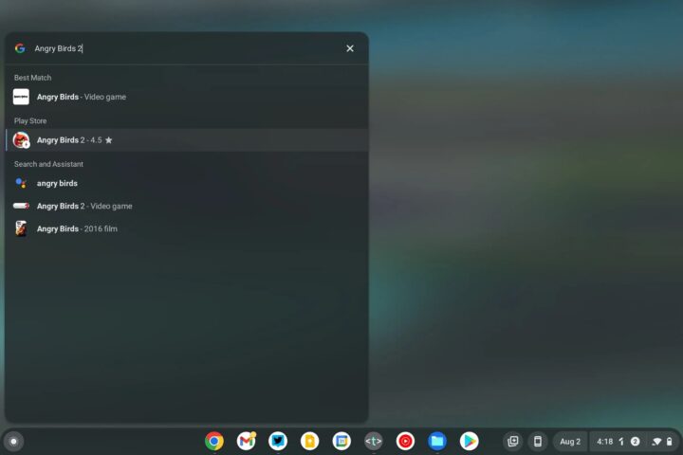Open the Files app
The width and height of the screenshot is (683, 455).
click(437, 441)
